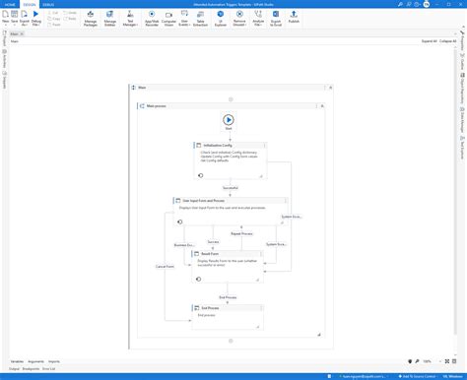Open Manage Entities
The image size is (467, 380).
[x=109, y=18]
